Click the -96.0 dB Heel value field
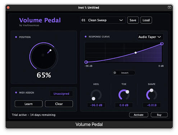The image size is (178, 135). (96, 105)
